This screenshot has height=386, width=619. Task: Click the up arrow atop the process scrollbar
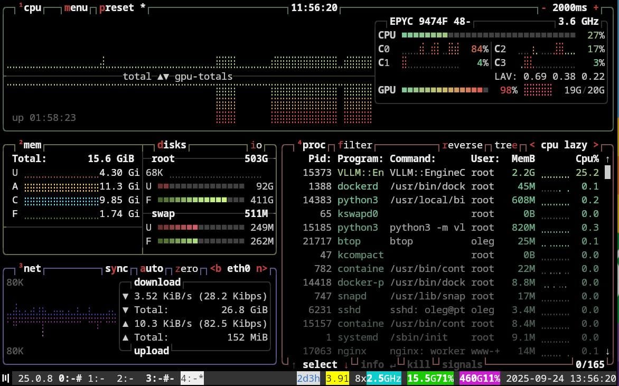[x=607, y=159]
